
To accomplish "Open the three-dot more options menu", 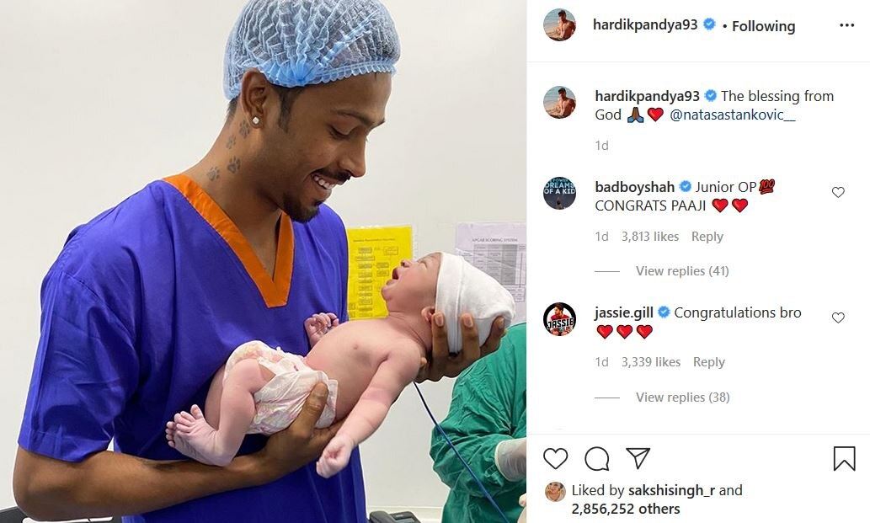I will pos(846,25).
